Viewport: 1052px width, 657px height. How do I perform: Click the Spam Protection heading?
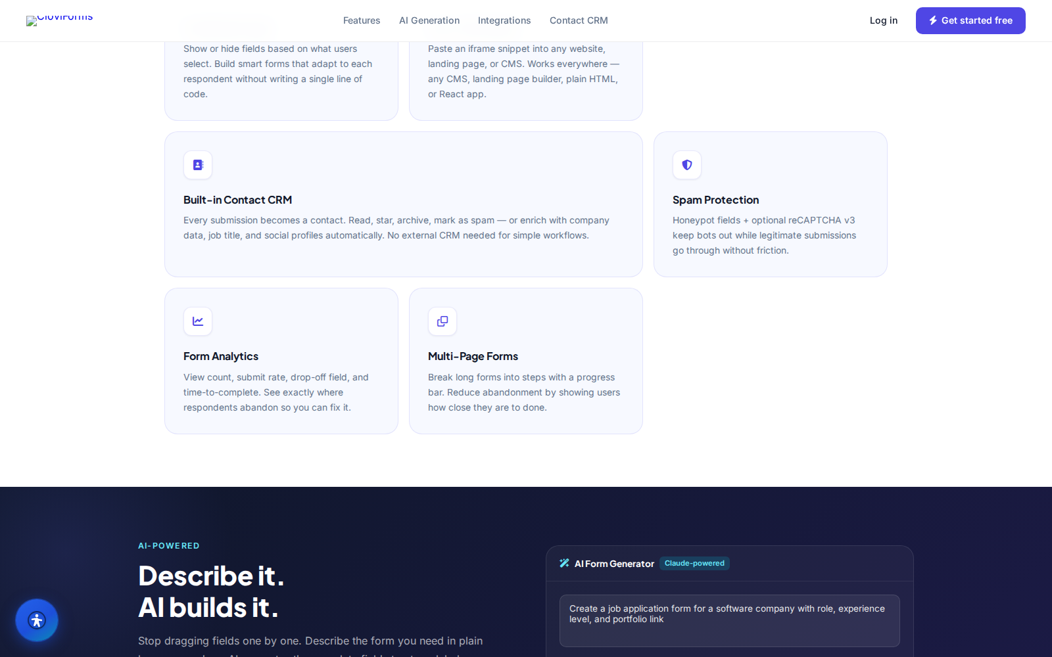(x=715, y=200)
